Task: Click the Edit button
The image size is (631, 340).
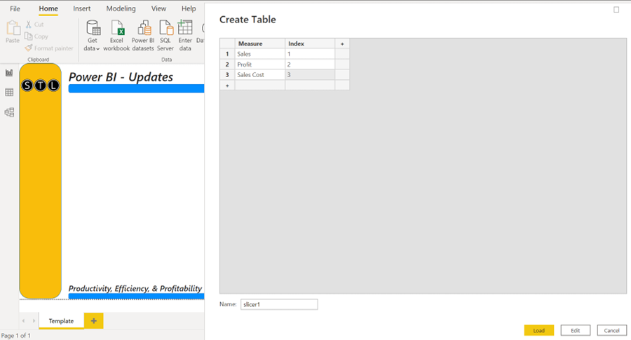Action: (x=576, y=330)
